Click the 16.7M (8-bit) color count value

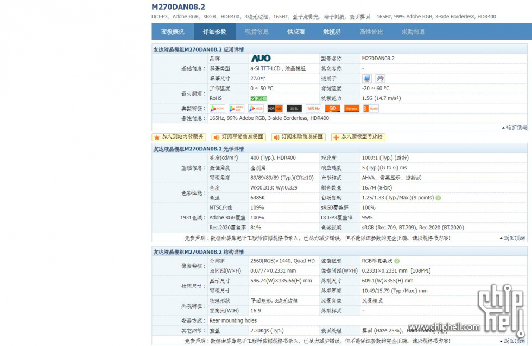click(377, 188)
